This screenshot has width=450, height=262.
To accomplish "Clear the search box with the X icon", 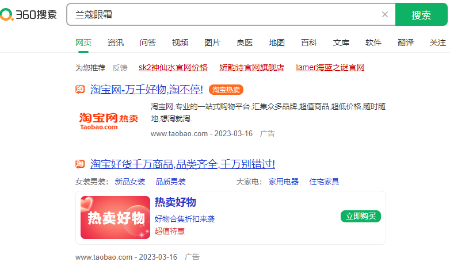I will [385, 14].
